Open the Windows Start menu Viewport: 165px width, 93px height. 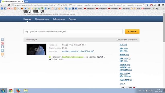click(x=3, y=91)
